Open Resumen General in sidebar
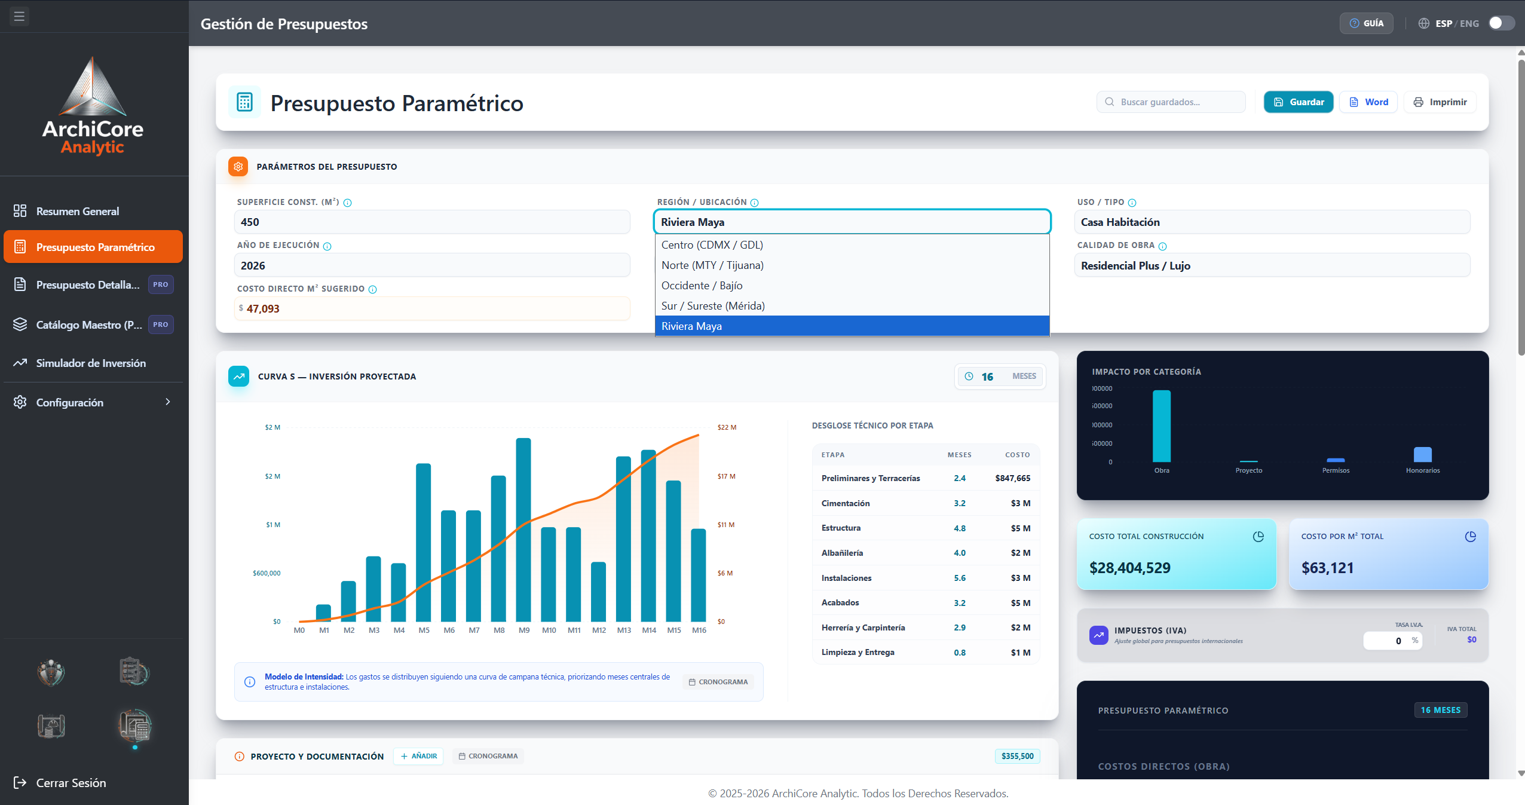This screenshot has height=805, width=1525. pos(93,211)
